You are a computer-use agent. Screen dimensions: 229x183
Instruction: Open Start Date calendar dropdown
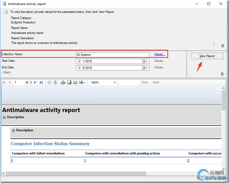point(145,61)
